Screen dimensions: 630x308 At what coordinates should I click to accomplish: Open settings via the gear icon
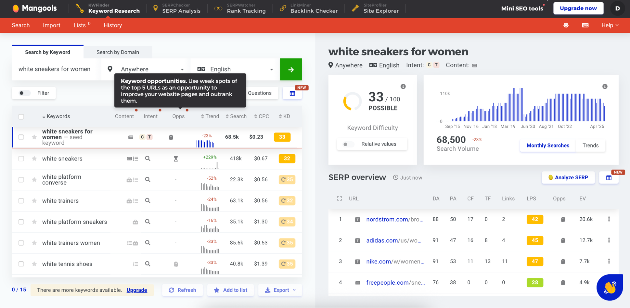pos(566,25)
